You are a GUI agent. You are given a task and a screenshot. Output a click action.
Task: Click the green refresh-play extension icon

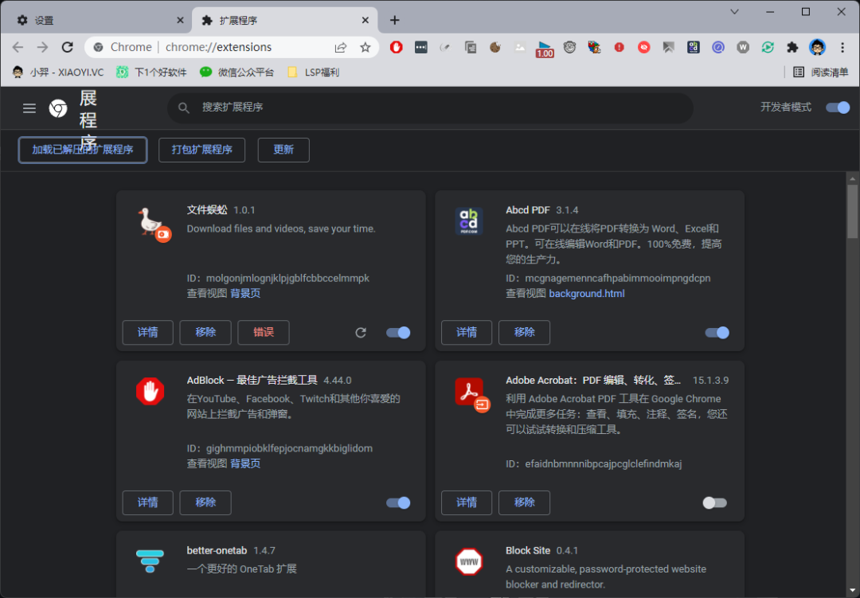click(768, 47)
